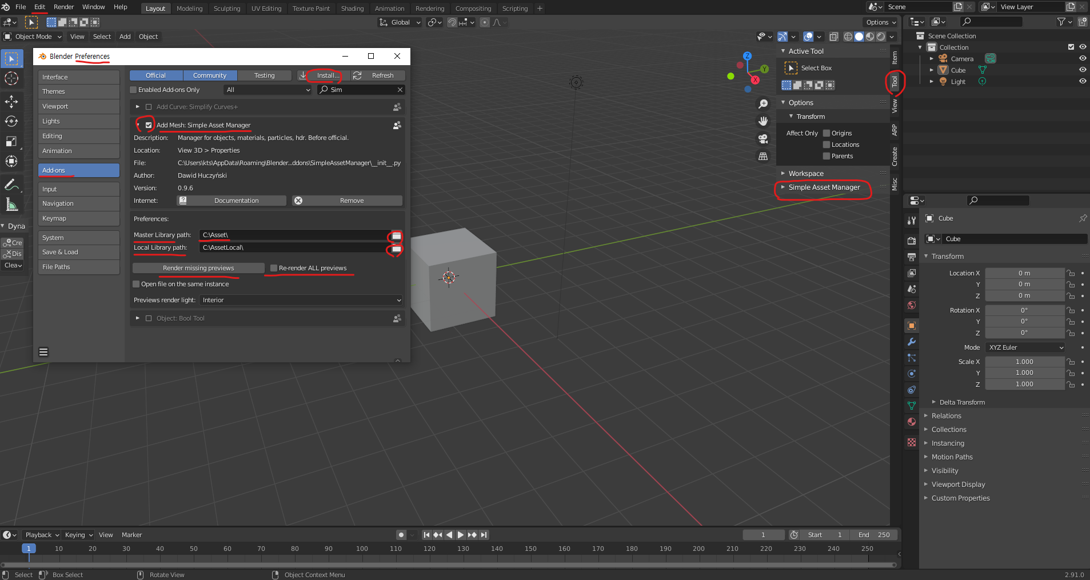Open Output properties tab icon
The height and width of the screenshot is (580, 1090).
tap(912, 257)
